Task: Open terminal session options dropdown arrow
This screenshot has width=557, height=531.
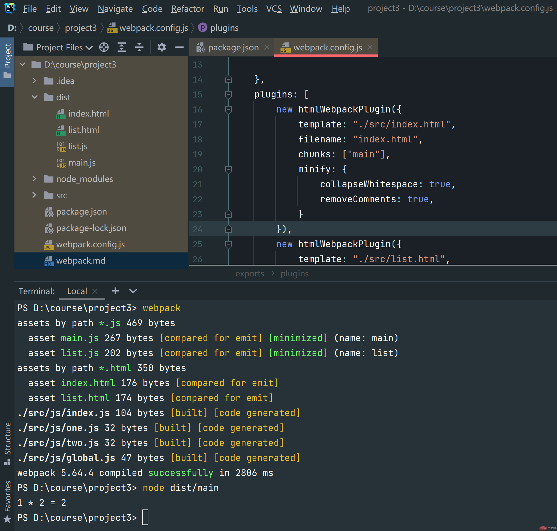Action: click(x=133, y=291)
